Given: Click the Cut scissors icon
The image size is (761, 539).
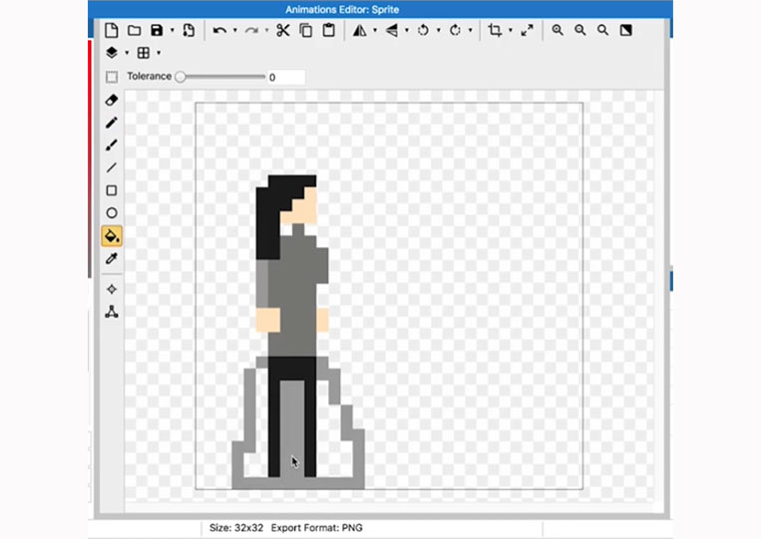Looking at the screenshot, I should point(283,30).
